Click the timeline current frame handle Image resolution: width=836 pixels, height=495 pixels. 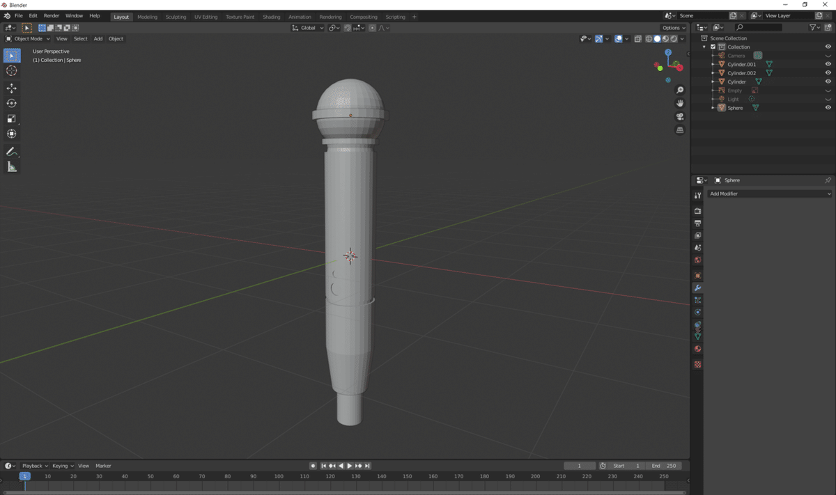click(x=24, y=476)
